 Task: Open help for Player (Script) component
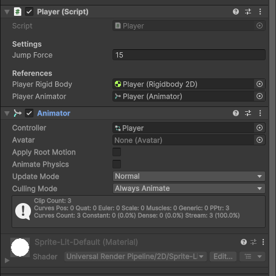[236, 12]
